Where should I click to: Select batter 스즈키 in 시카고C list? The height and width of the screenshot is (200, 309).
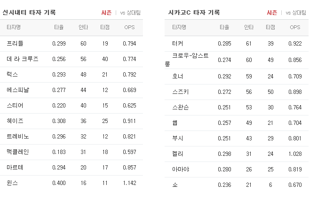181,92
